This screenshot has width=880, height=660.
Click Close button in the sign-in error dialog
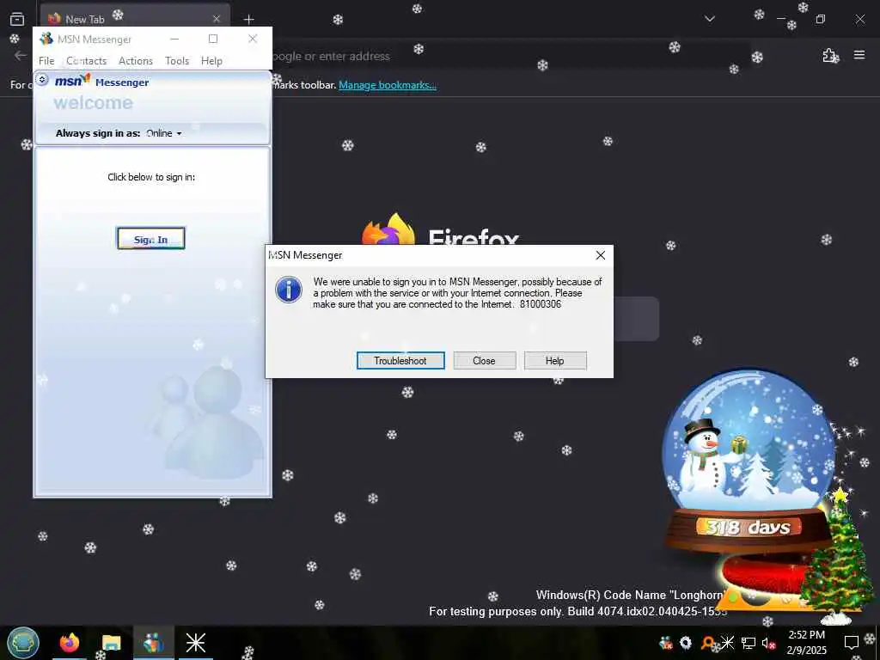(x=485, y=361)
